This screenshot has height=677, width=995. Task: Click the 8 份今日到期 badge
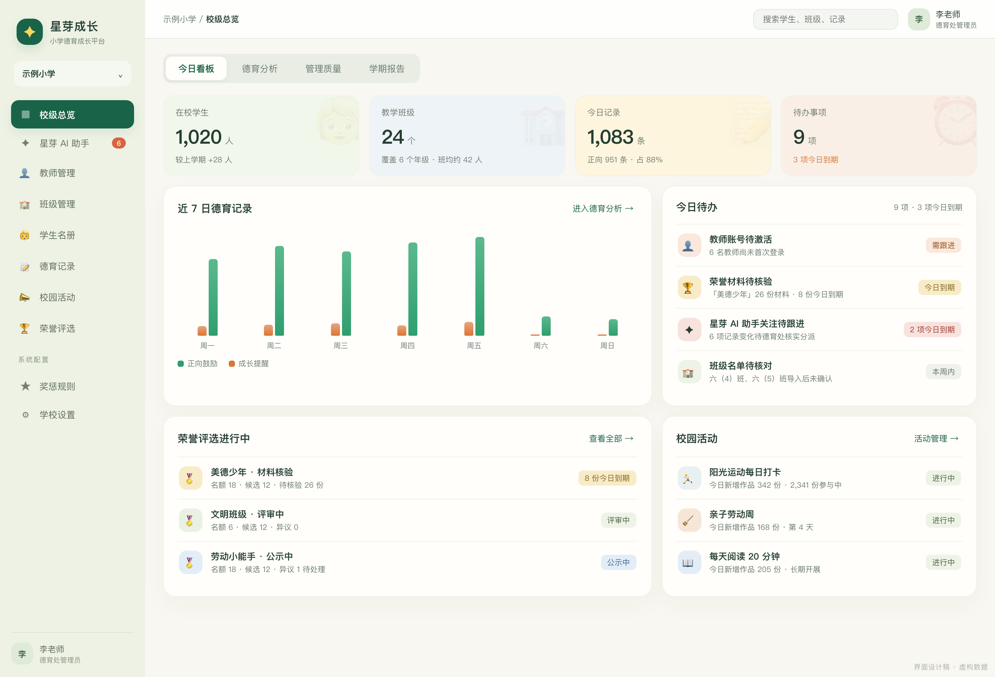click(607, 478)
